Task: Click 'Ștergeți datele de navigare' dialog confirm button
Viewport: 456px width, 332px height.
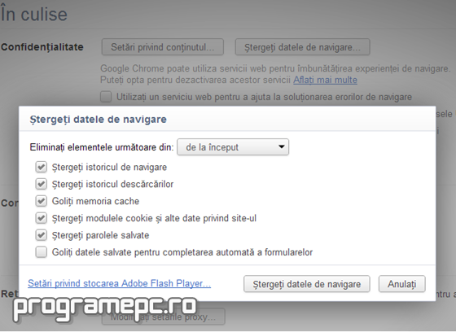Action: point(307,284)
